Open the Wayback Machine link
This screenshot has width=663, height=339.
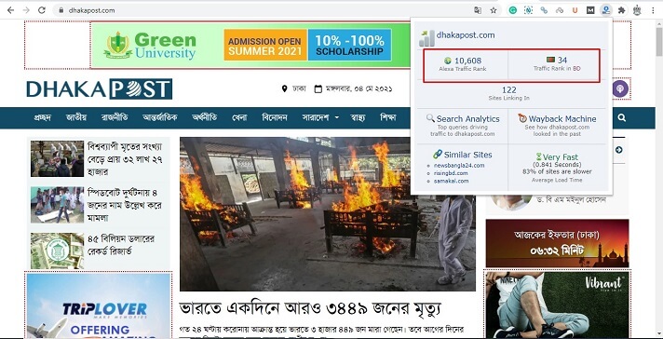tap(562, 119)
